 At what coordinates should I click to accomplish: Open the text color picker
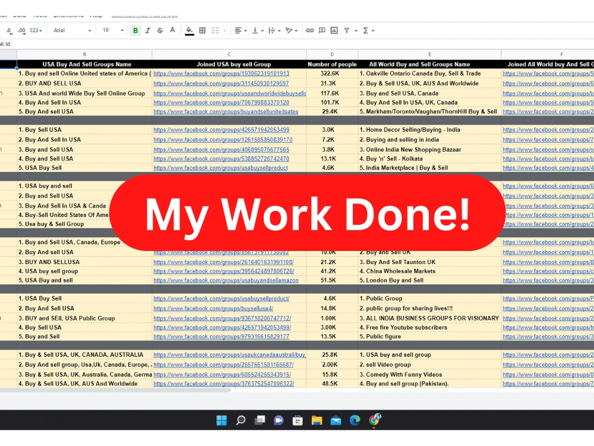[172, 31]
